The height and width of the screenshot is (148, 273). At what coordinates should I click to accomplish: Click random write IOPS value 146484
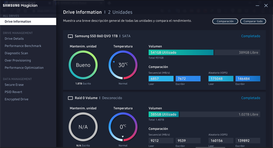[x=248, y=79]
